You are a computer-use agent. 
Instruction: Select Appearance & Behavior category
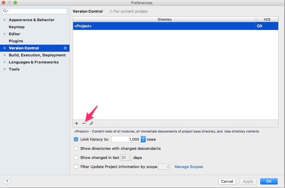[x=32, y=20]
